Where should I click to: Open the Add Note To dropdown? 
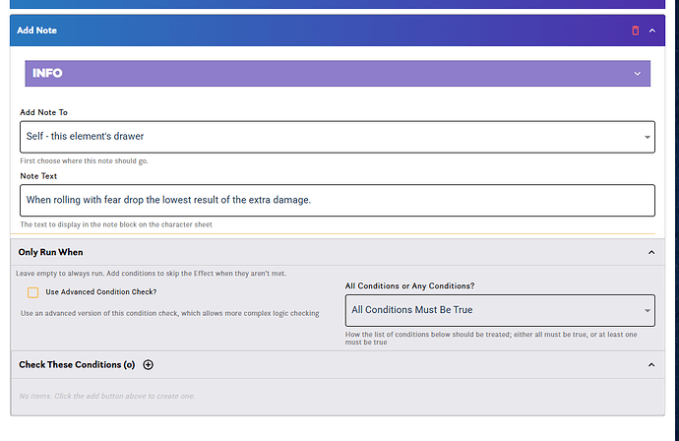pos(338,137)
